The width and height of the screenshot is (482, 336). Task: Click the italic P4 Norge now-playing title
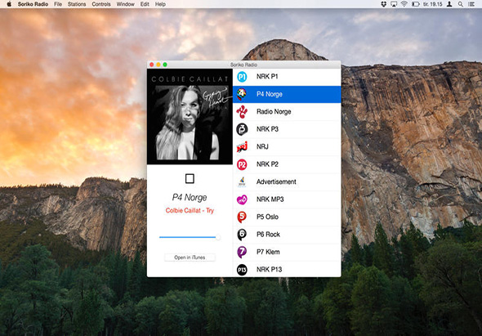coord(190,198)
